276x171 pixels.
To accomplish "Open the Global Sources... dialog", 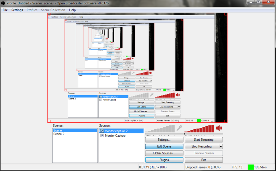I will pyautogui.click(x=164, y=153).
